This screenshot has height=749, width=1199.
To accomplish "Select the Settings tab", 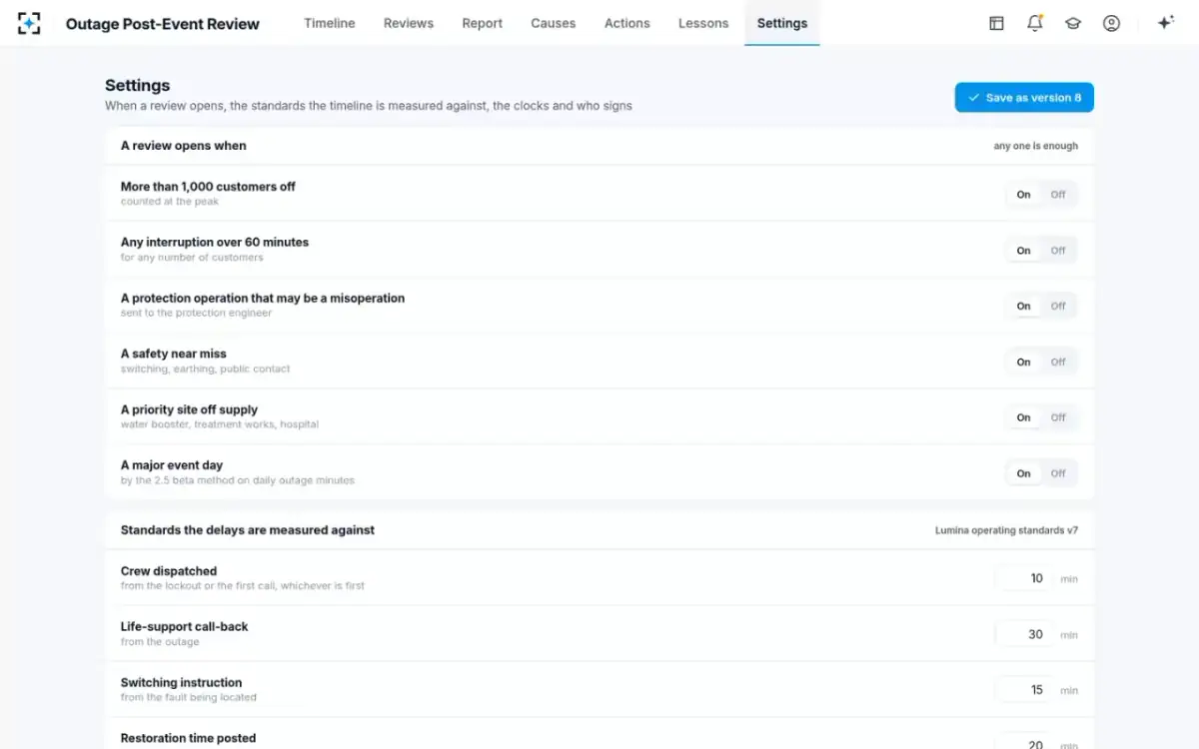I will (782, 23).
